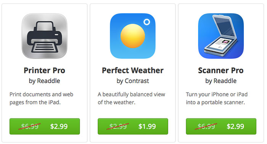267x144 pixels.
Task: Select the Perfect Weather title
Action: (x=133, y=70)
